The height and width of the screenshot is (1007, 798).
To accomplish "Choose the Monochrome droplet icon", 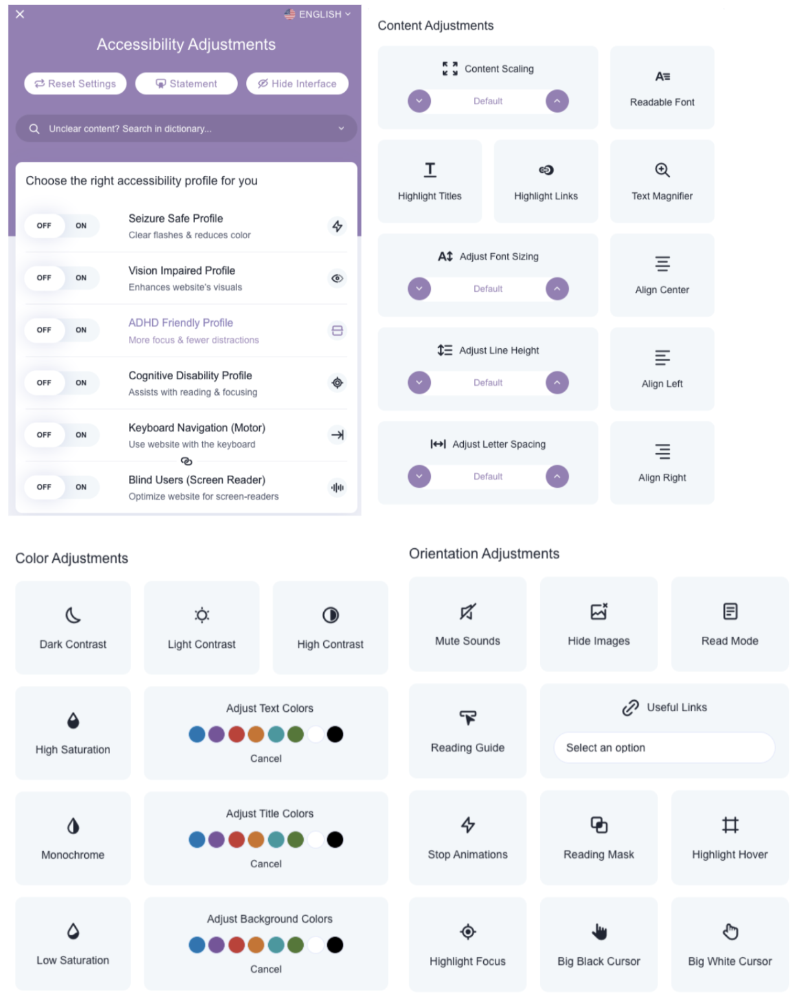I will point(73,826).
